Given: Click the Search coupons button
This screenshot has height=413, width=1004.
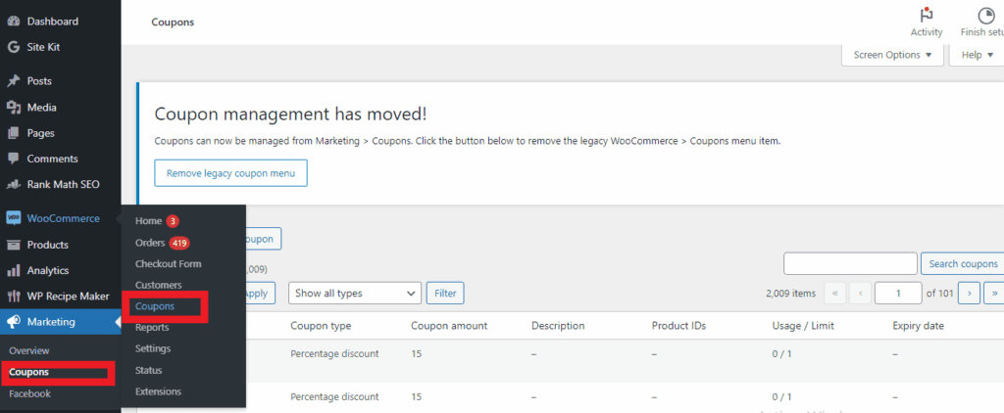Looking at the screenshot, I should (x=963, y=264).
